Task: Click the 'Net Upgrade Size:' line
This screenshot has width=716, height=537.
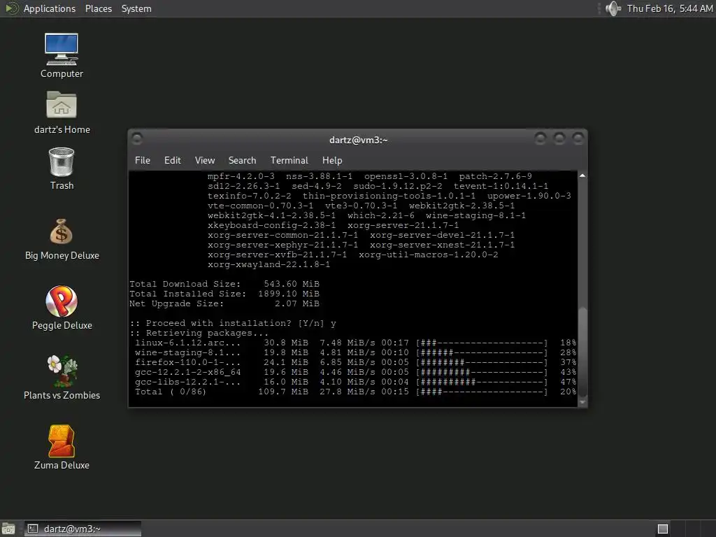Action: tap(224, 303)
